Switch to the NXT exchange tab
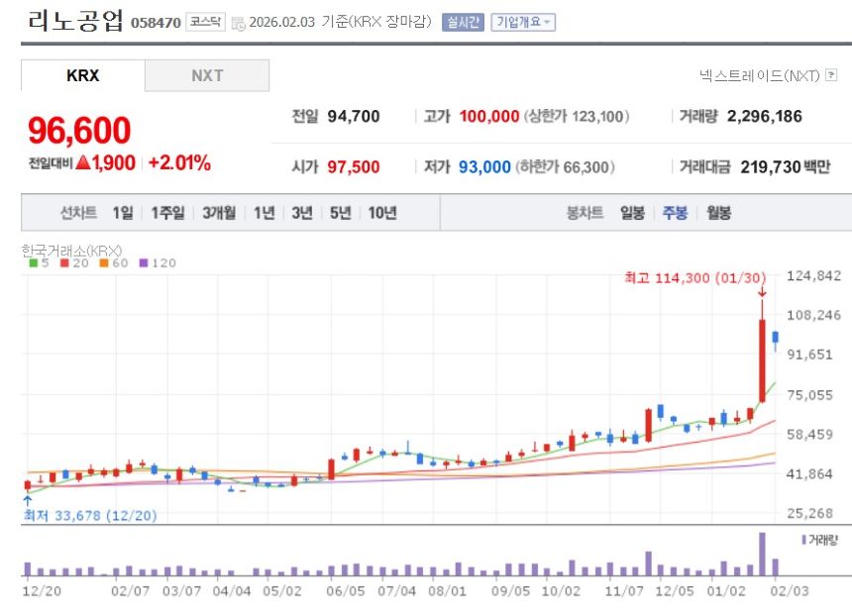The image size is (852, 616). coord(207,74)
